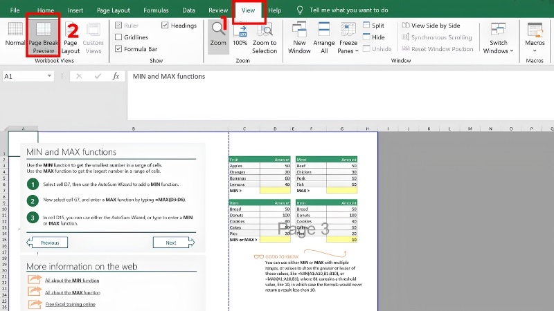Open the Insert tab
Image resolution: width=554 pixels, height=311 pixels.
pos(75,10)
